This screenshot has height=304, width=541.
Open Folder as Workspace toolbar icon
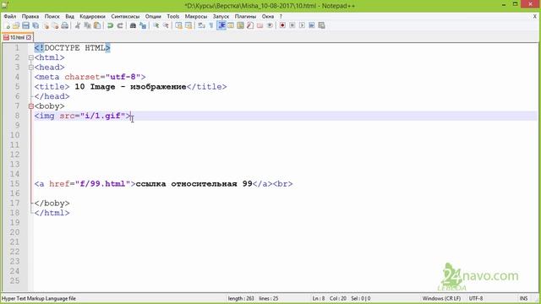260,25
